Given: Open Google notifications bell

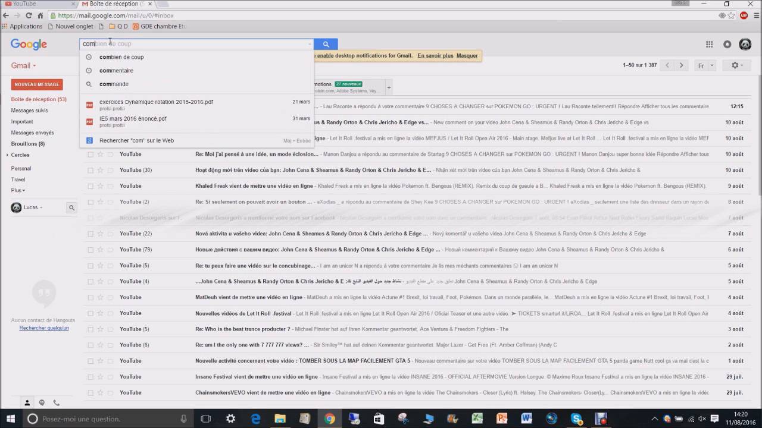Looking at the screenshot, I should [727, 44].
